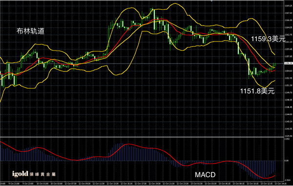Screen dimensions: 293x186
Task: Click the tallest blue MACD histogram bar
Action: (x=122, y=152)
